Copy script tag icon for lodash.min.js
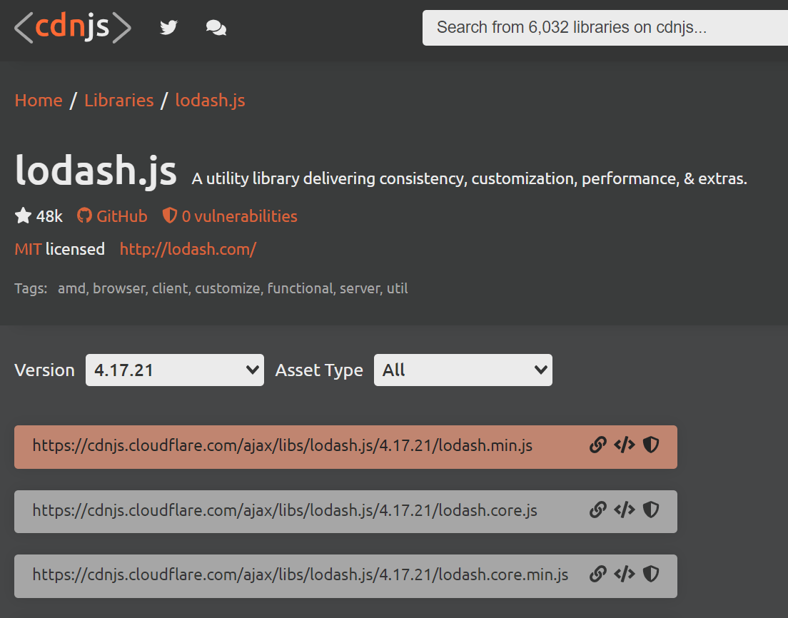Image resolution: width=788 pixels, height=618 pixels. point(625,445)
